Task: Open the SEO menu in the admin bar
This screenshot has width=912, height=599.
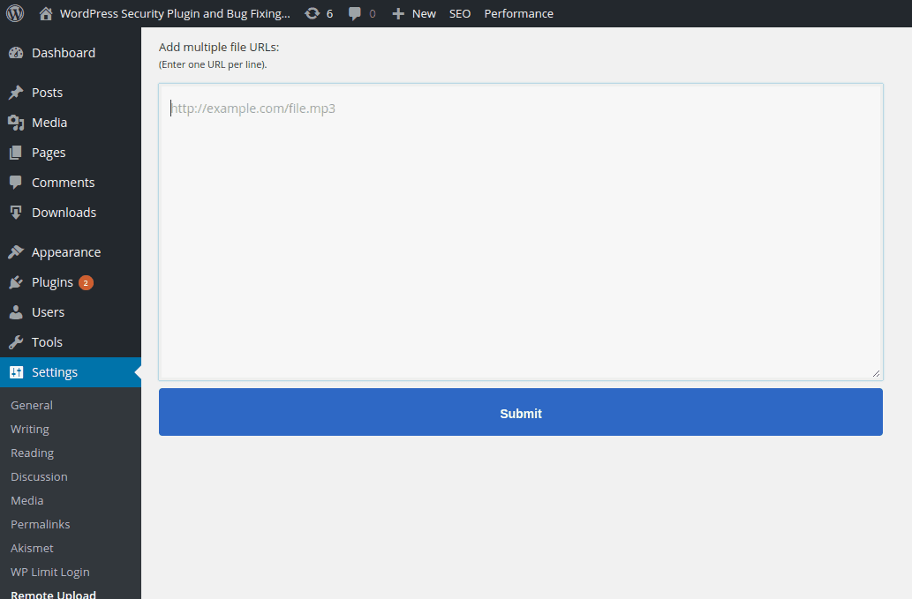Action: [459, 13]
